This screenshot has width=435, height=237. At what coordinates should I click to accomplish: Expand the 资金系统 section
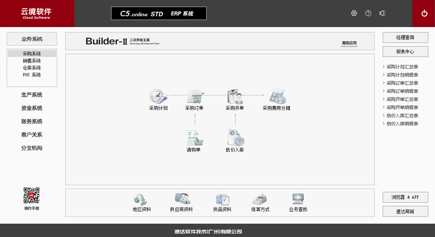[32, 108]
